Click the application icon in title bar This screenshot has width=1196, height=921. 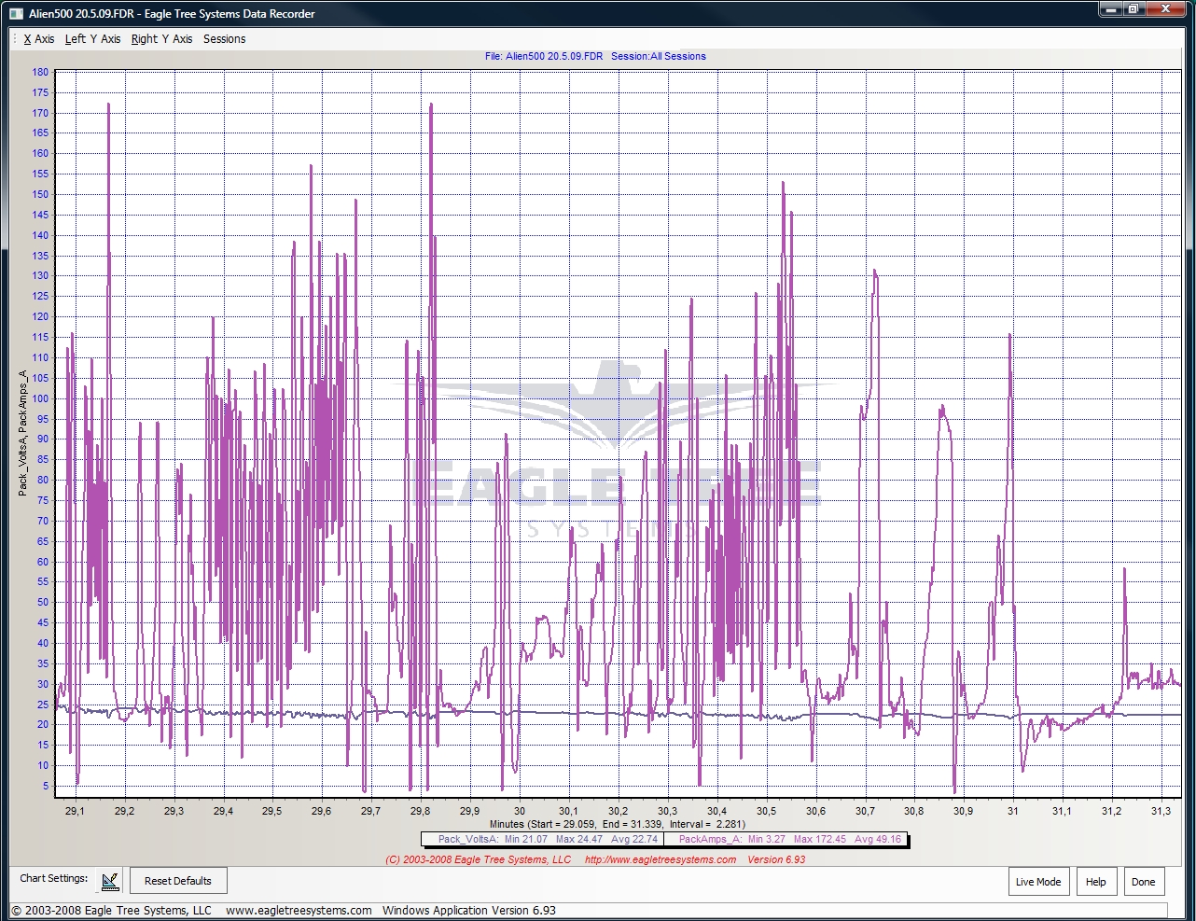16,13
